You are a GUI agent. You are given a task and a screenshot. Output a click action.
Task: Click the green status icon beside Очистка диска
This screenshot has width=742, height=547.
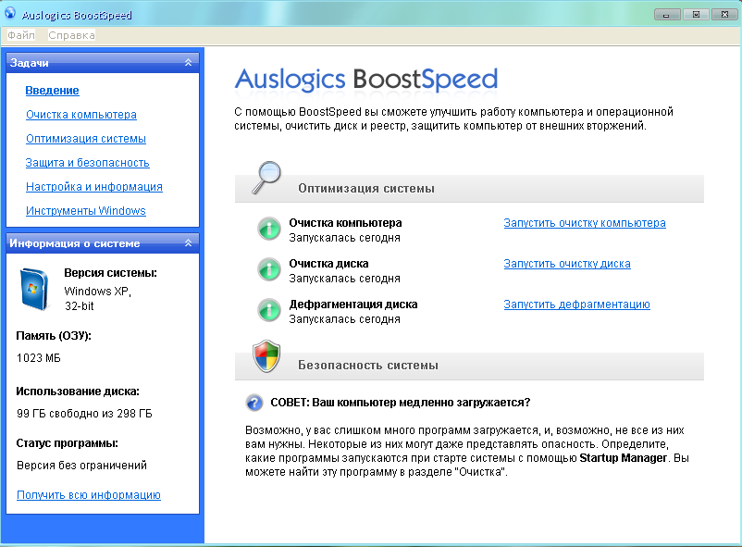coord(268,269)
